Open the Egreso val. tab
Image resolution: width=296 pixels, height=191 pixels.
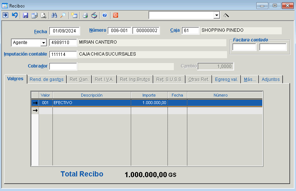pos(226,79)
